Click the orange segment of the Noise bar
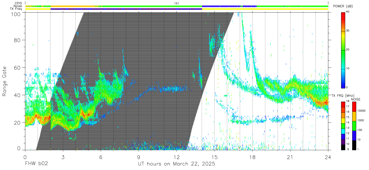 72,6
